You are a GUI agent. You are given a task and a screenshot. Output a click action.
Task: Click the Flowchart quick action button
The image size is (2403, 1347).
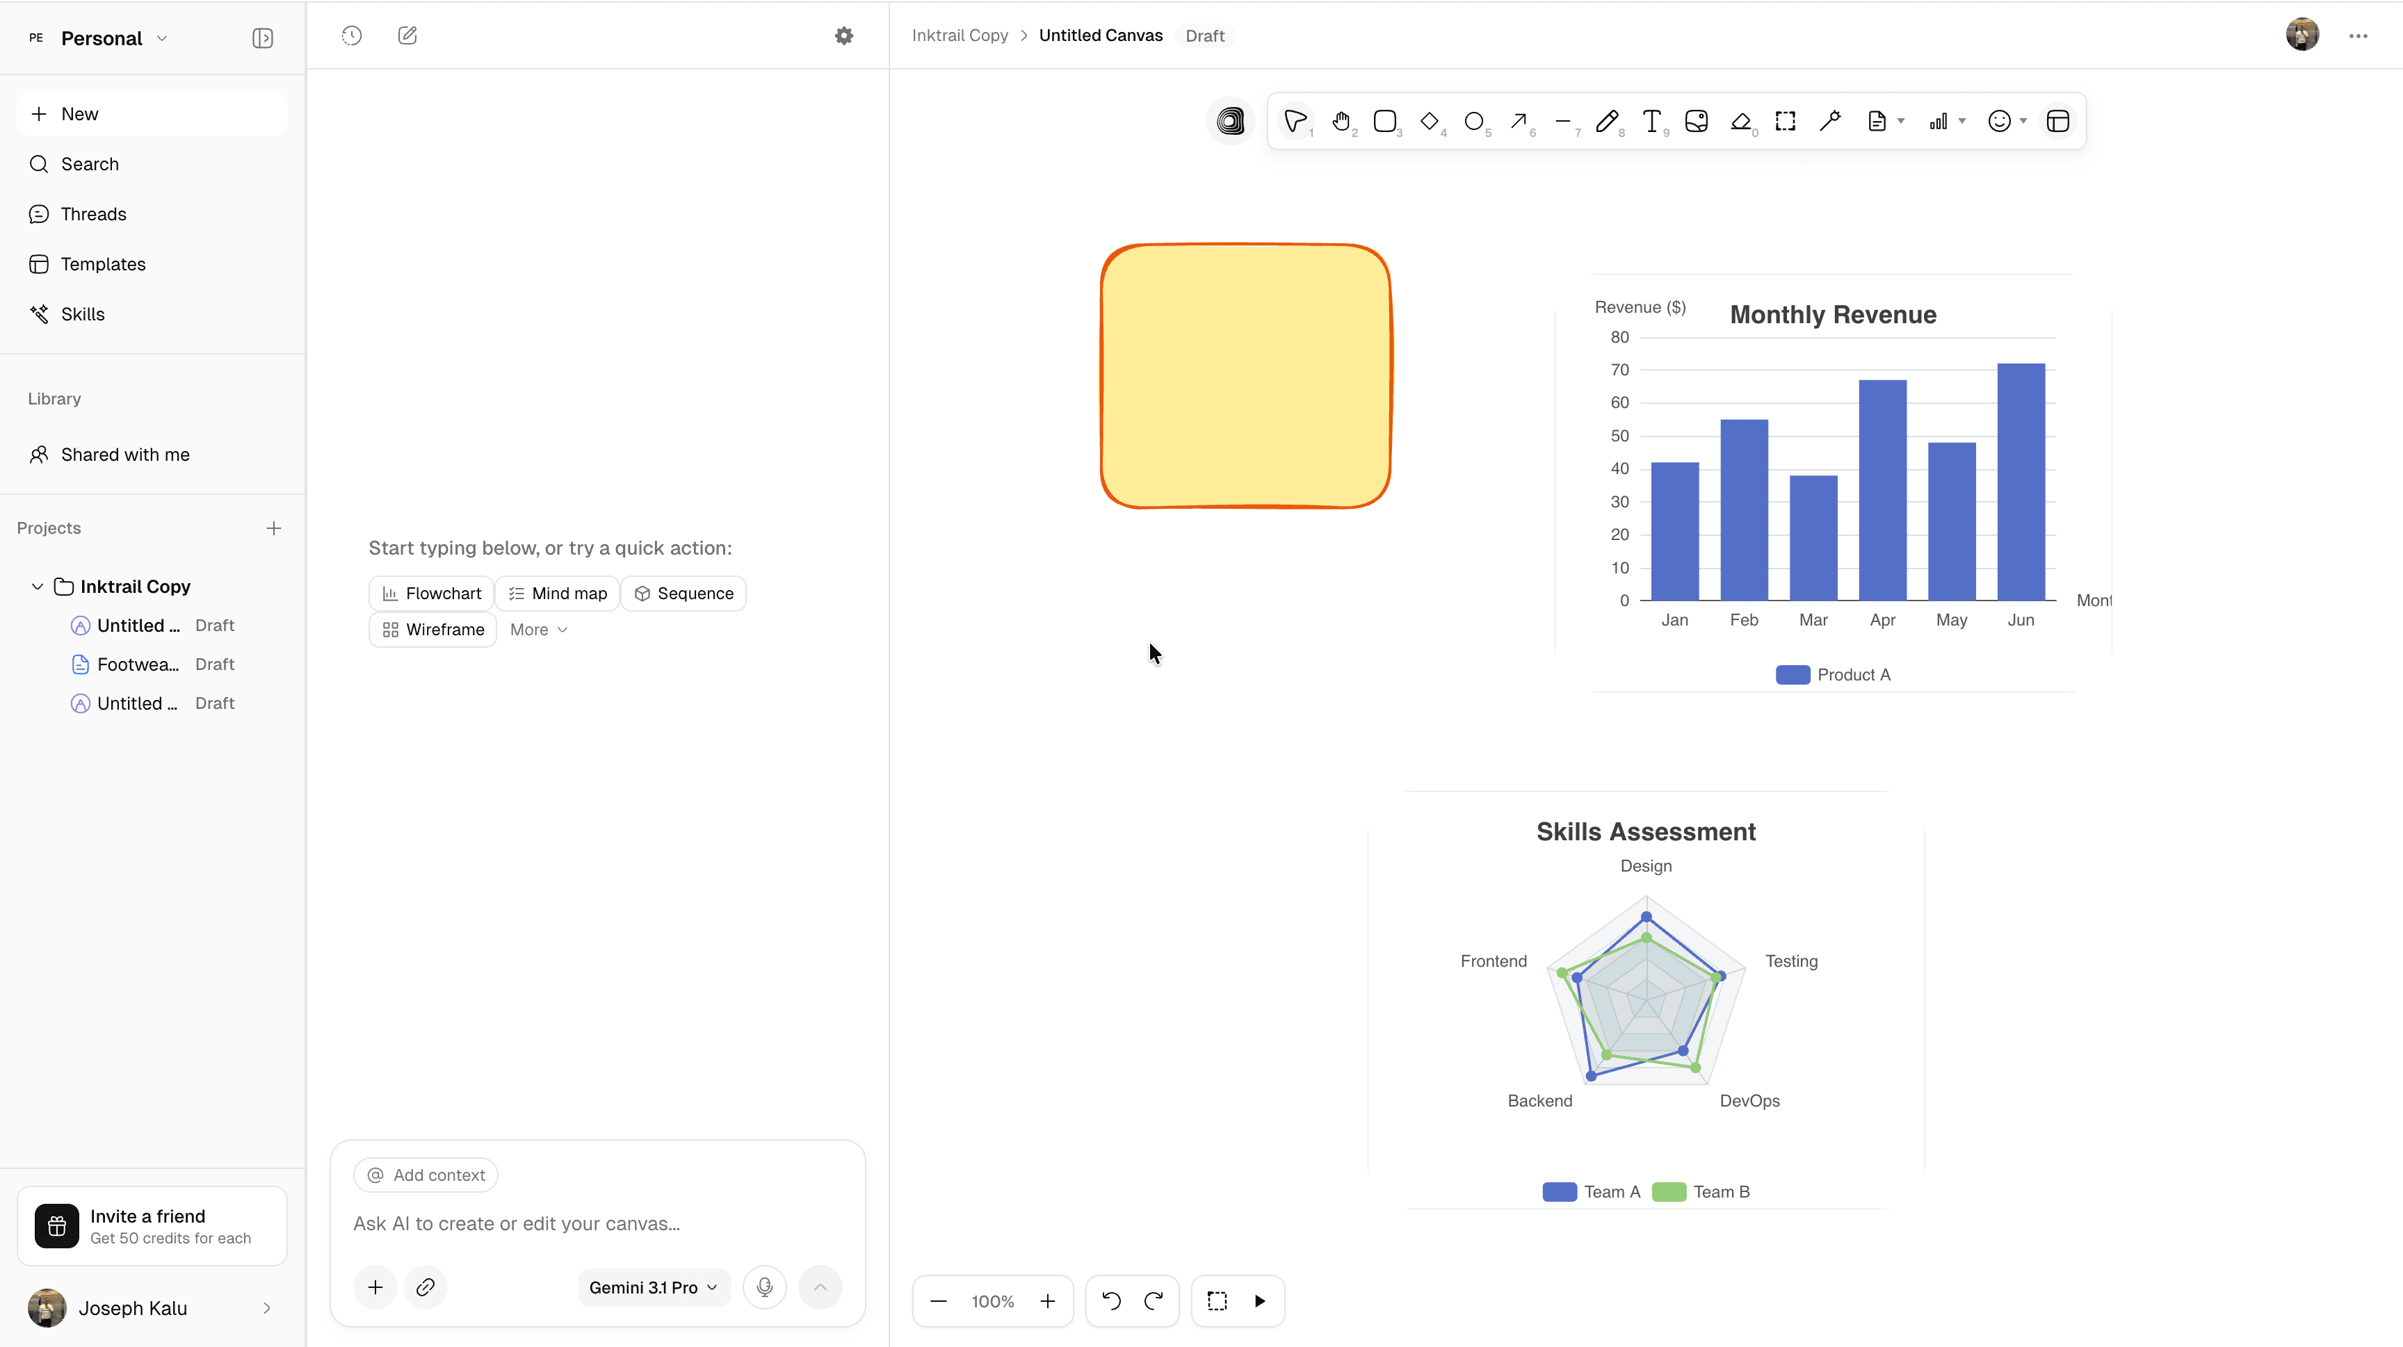click(431, 594)
